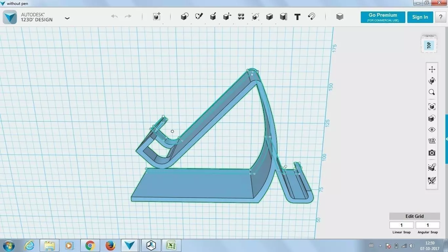Select the Text tool
448x252 pixels.
tap(297, 17)
